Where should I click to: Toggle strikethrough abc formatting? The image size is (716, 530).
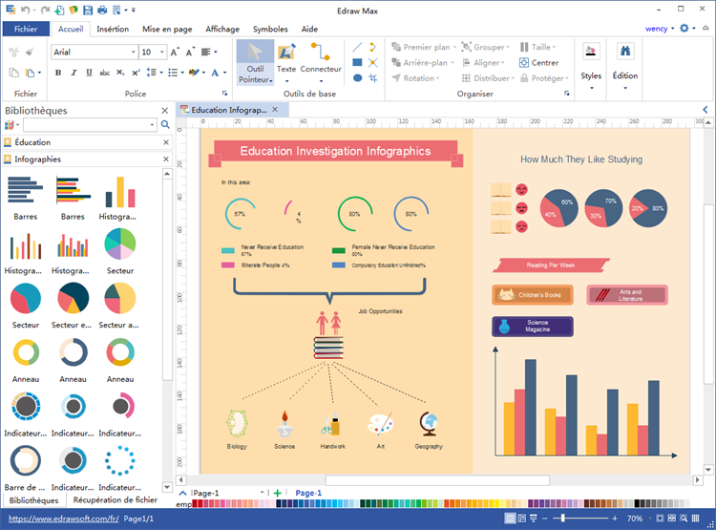click(x=105, y=73)
